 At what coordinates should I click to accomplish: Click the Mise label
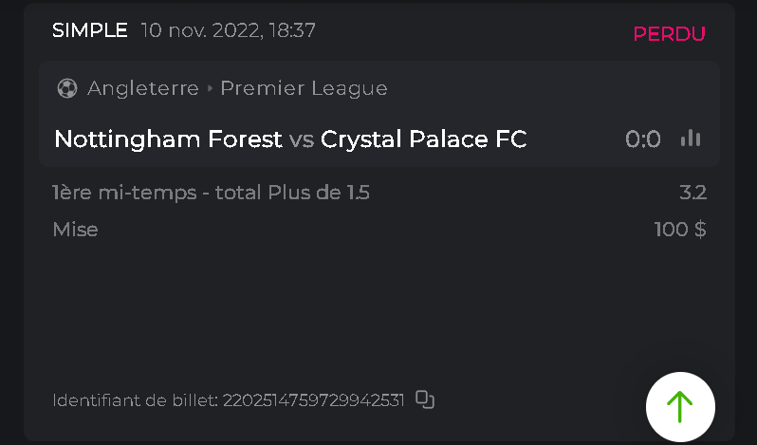pyautogui.click(x=75, y=229)
